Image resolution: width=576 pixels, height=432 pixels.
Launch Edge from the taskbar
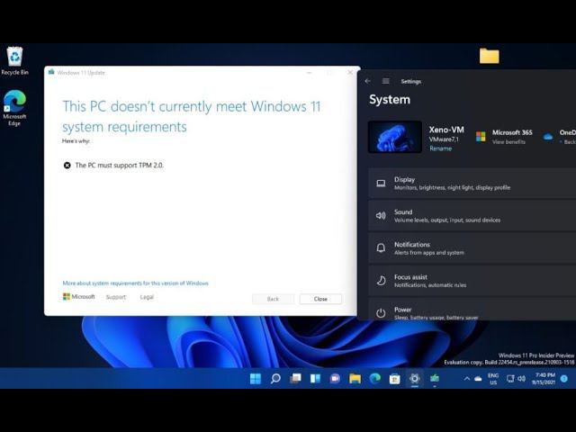374,378
